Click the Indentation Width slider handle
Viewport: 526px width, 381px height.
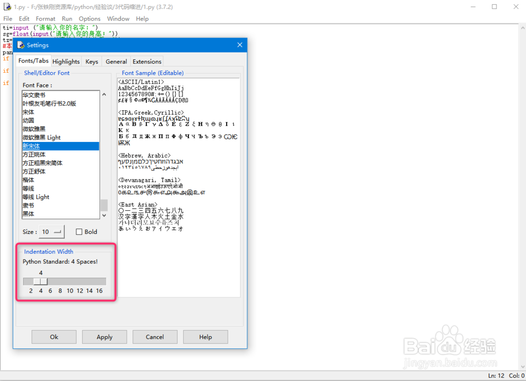tap(41, 282)
